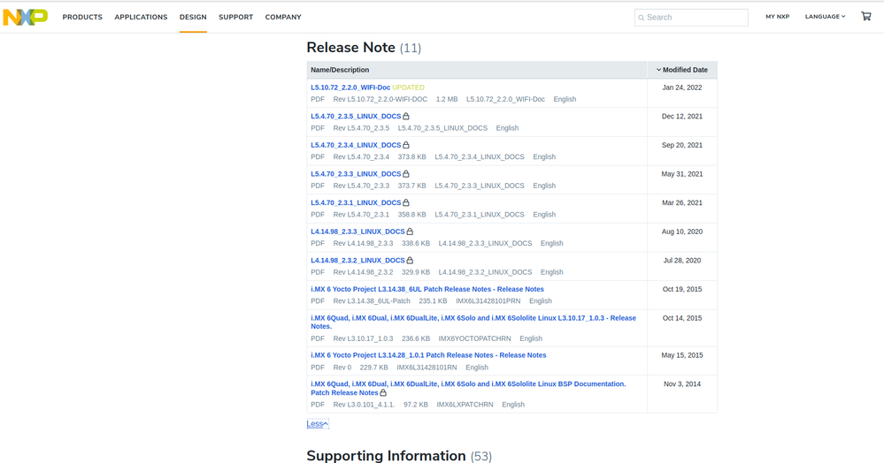Open L3.14.38_6UL Patch Release Notes link

(x=427, y=289)
